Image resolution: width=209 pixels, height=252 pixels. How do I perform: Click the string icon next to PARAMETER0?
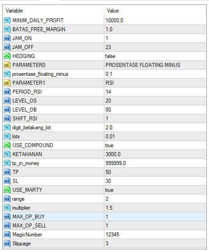pos(7,65)
